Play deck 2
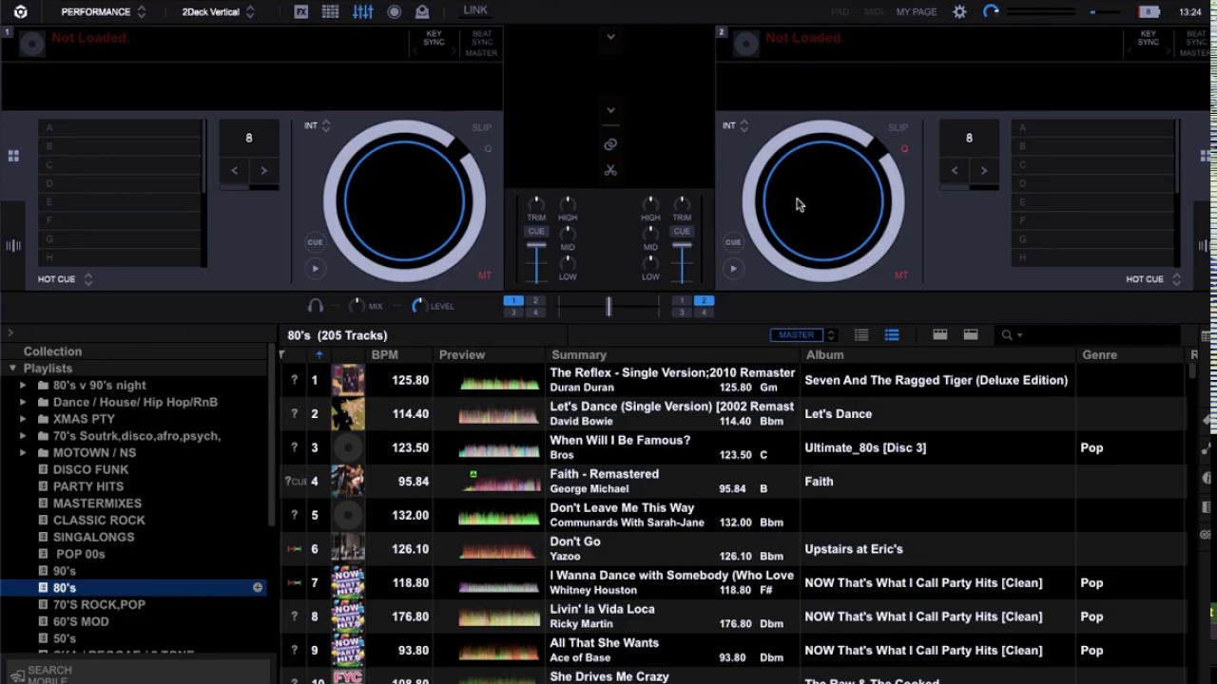Screen dimensions: 1217x684 [733, 269]
